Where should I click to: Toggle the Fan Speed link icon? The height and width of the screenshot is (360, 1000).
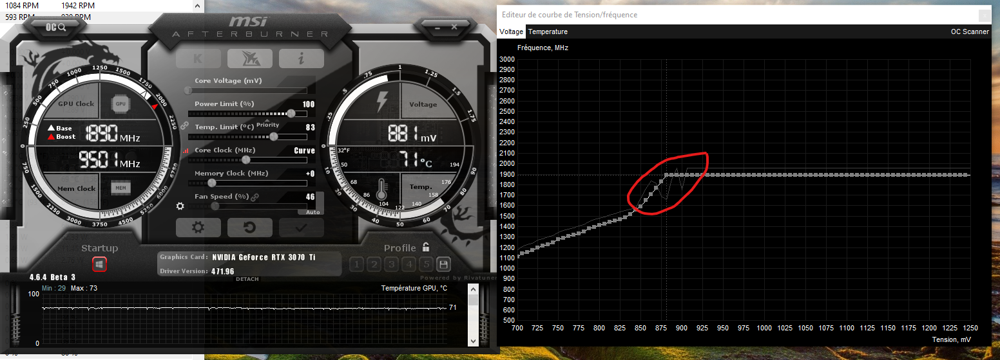click(255, 197)
